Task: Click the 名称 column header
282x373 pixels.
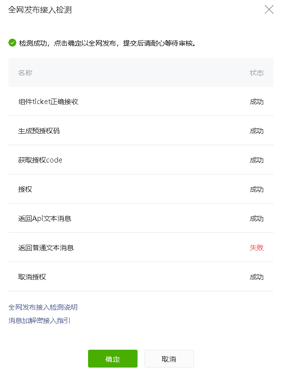Action: (x=25, y=73)
